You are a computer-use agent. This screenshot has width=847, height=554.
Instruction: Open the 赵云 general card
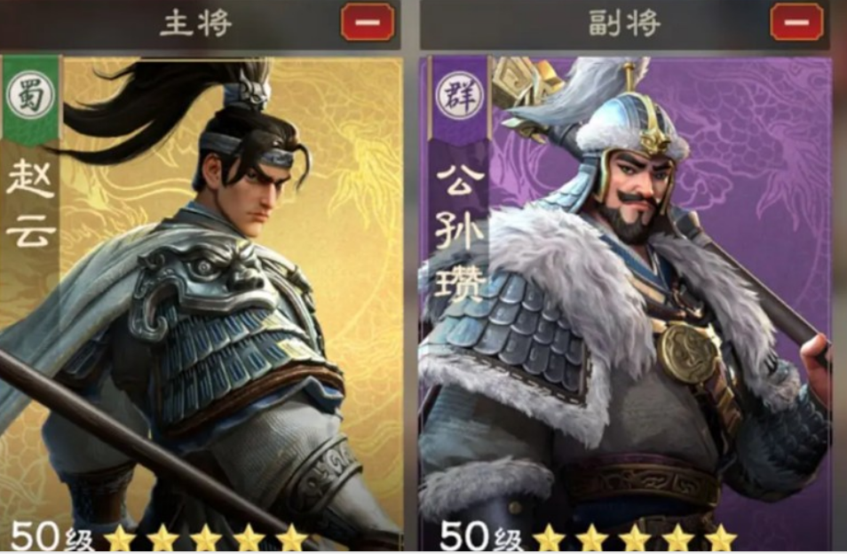click(201, 303)
